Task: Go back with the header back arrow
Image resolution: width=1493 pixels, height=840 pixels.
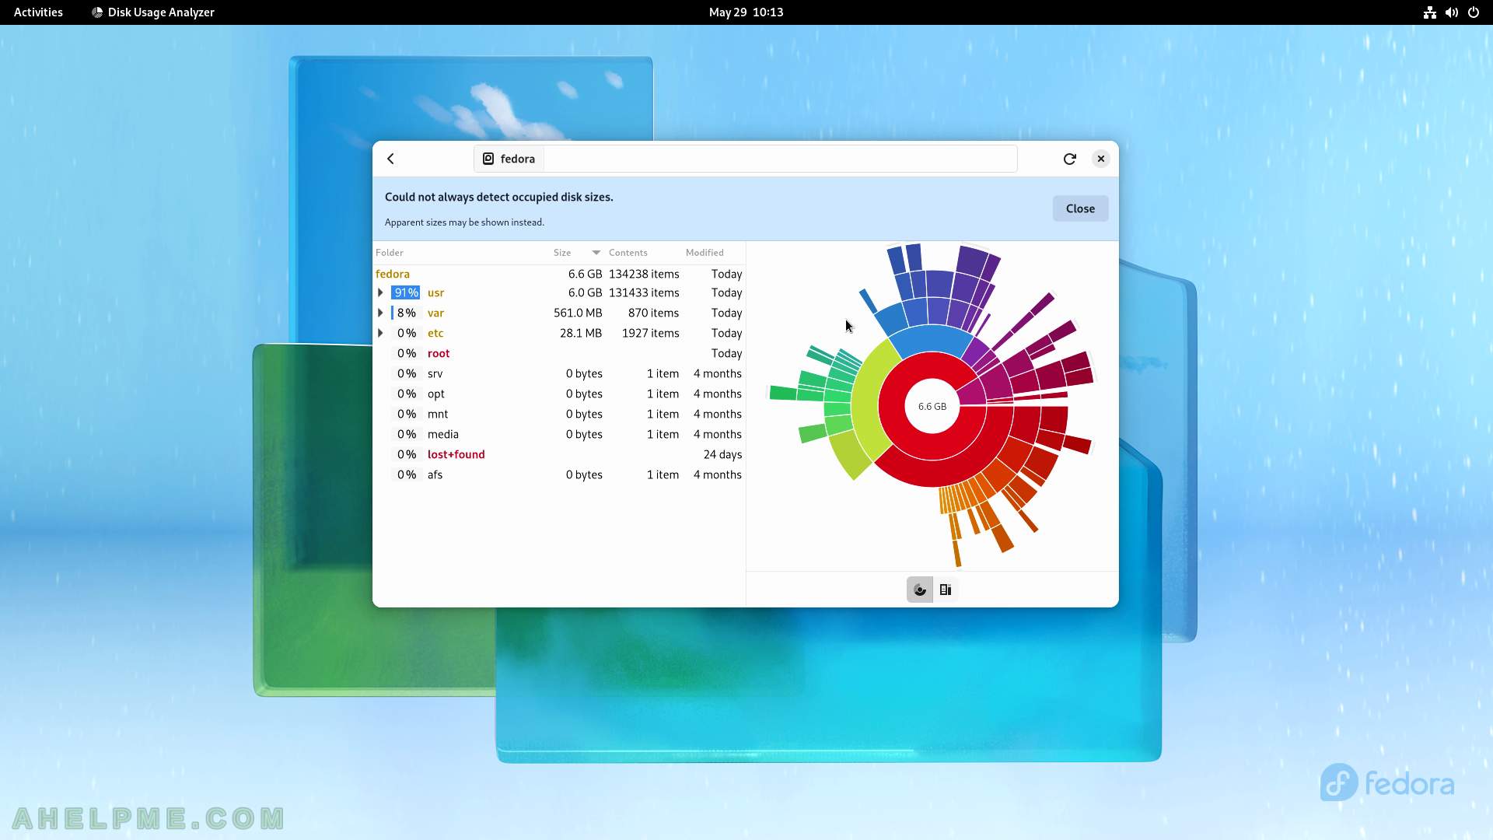Action: [x=391, y=159]
